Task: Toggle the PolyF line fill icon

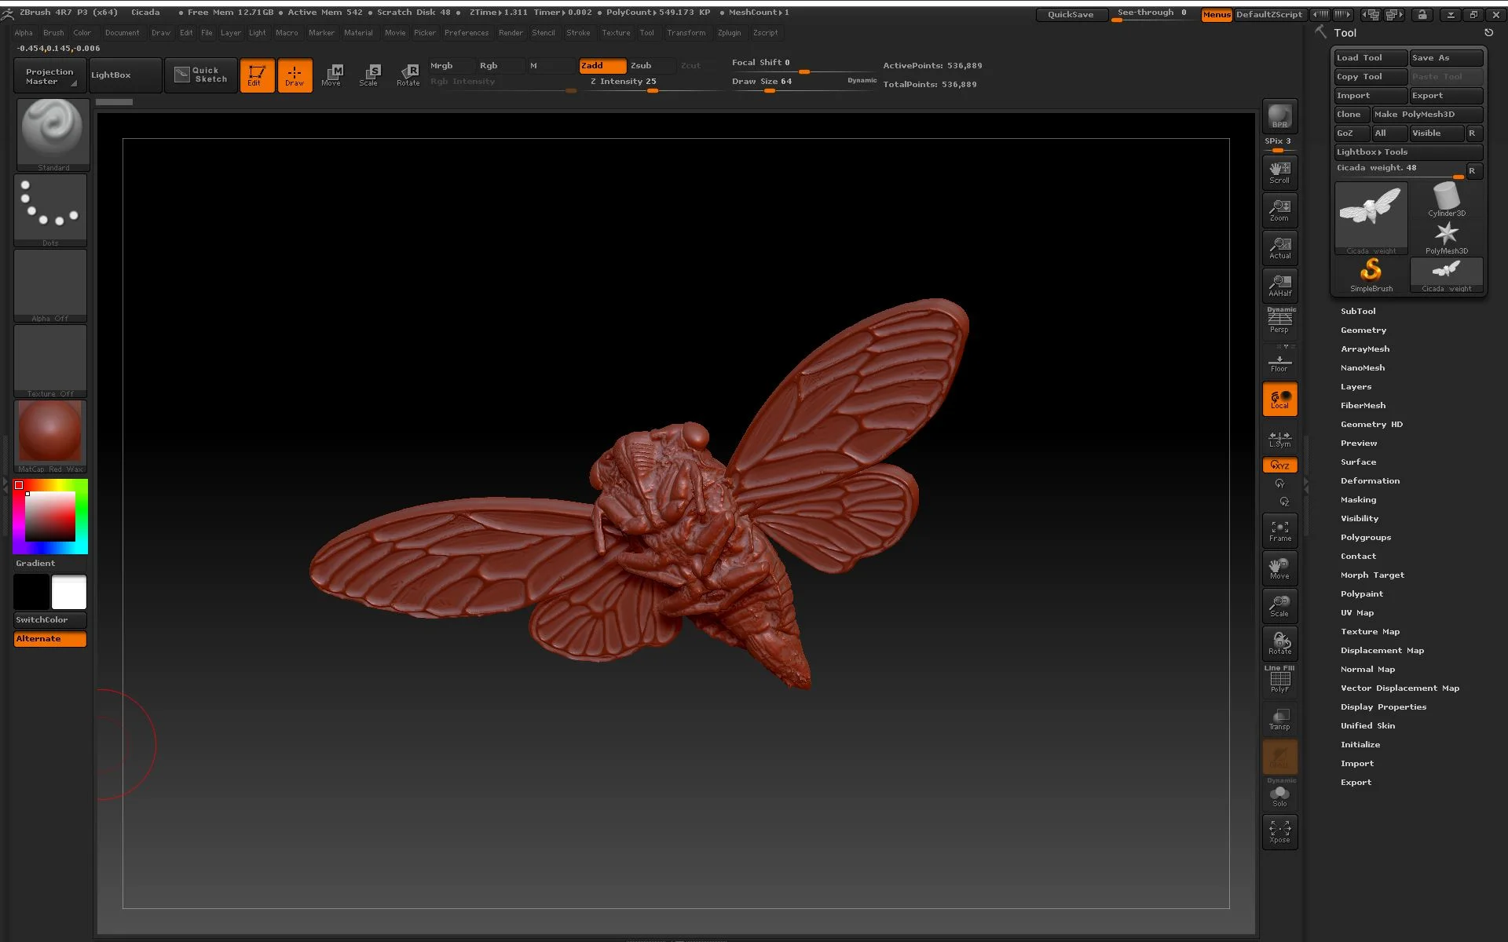Action: 1279,680
